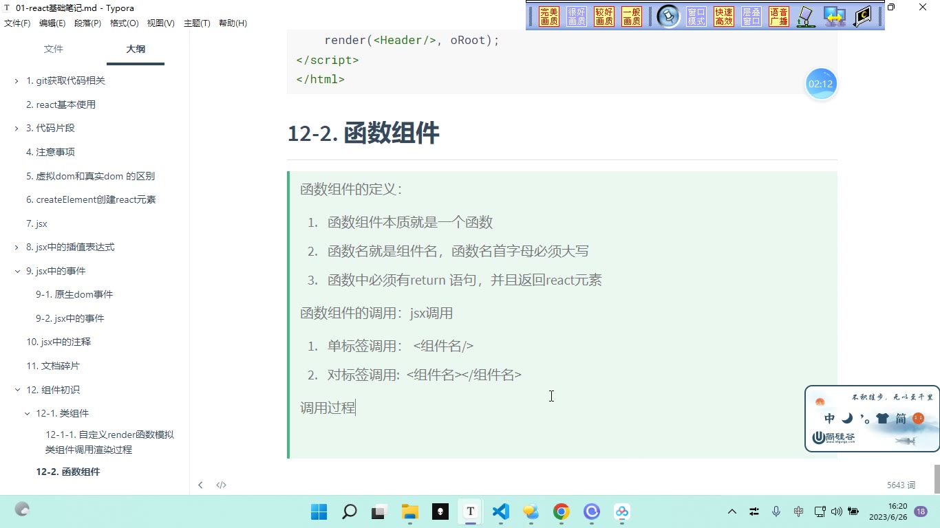Viewport: 940px width, 528px height.
Task: Open system tray volume icon
Action: click(x=837, y=511)
